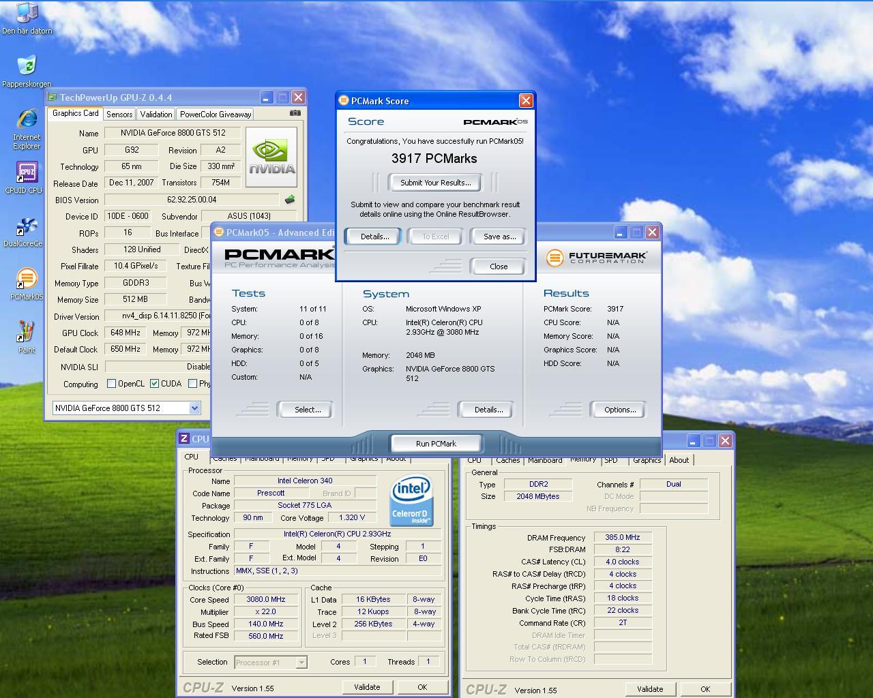Screen dimensions: 873x698
Task: Click the PCMark05 Advanced Edition title icon
Action: (220, 232)
